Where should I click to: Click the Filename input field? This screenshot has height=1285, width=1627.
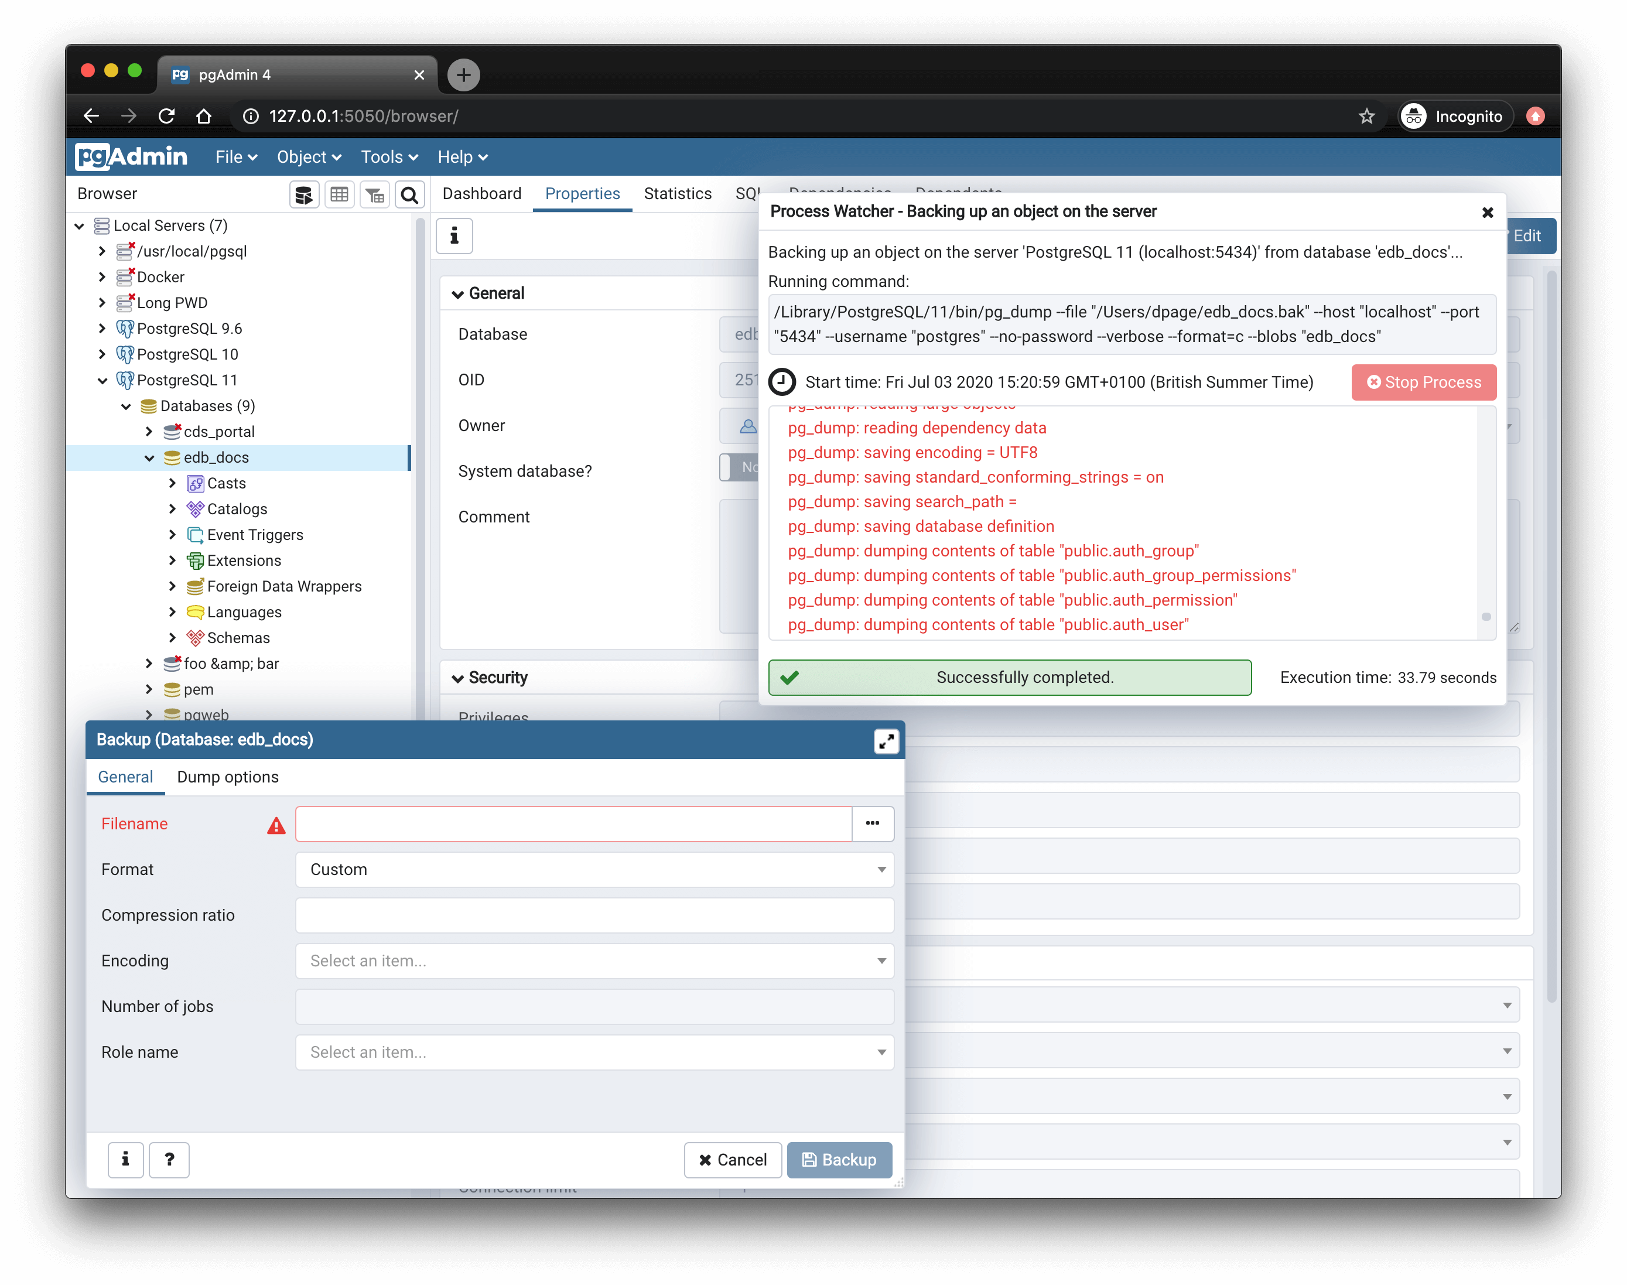tap(573, 824)
